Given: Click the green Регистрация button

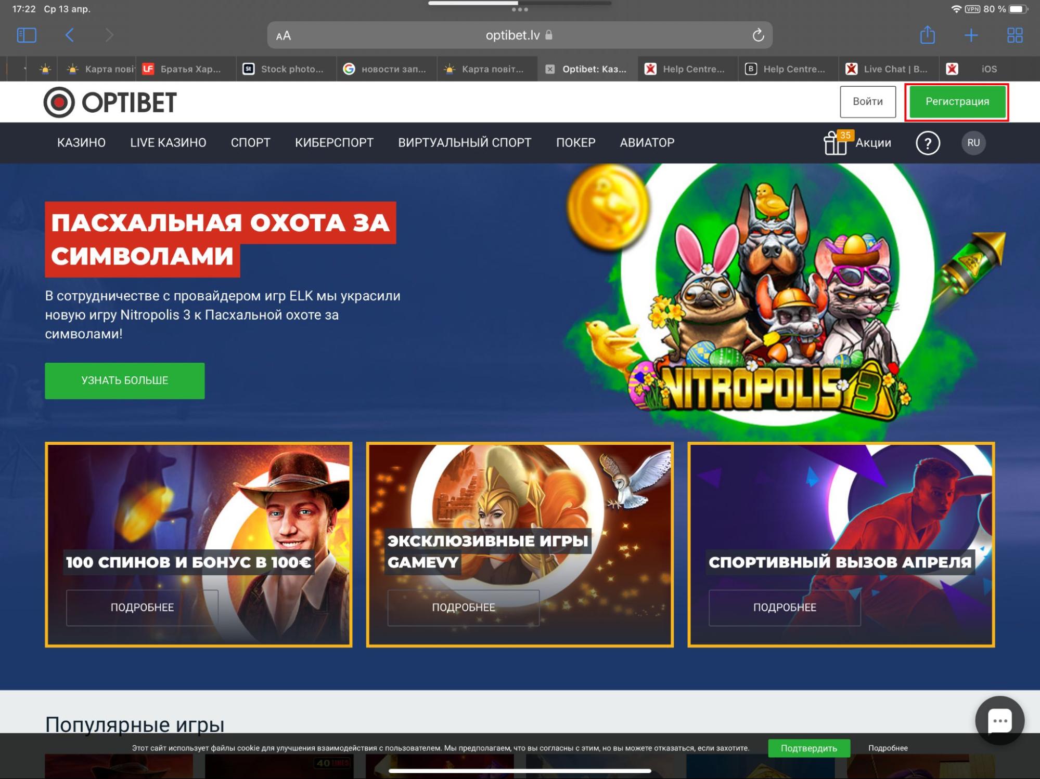Looking at the screenshot, I should pyautogui.click(x=957, y=101).
